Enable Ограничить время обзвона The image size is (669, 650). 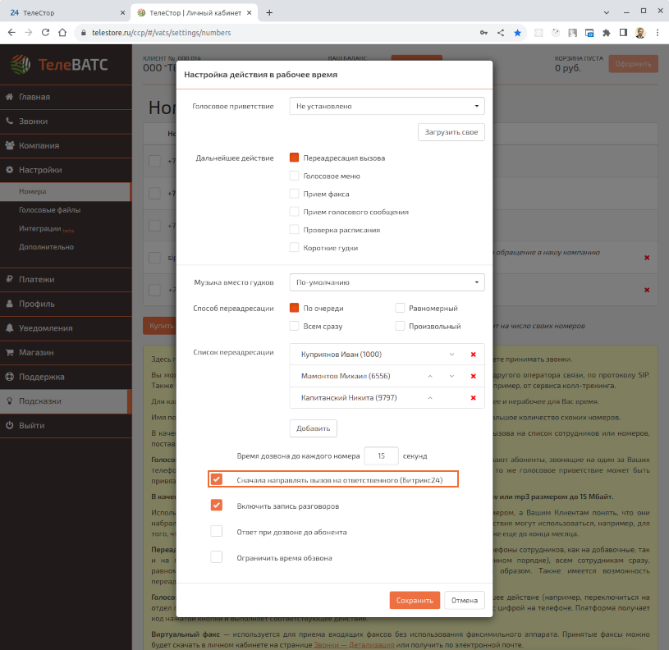217,557
